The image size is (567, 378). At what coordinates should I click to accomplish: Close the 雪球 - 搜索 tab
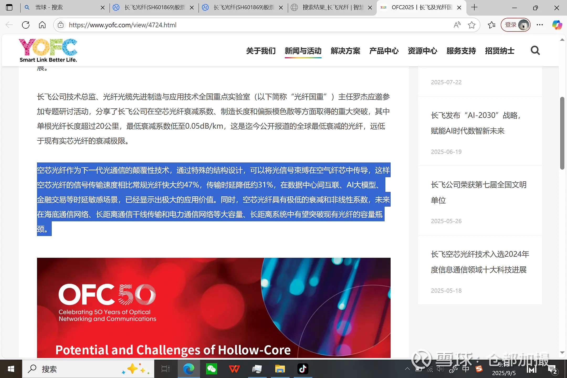(103, 8)
